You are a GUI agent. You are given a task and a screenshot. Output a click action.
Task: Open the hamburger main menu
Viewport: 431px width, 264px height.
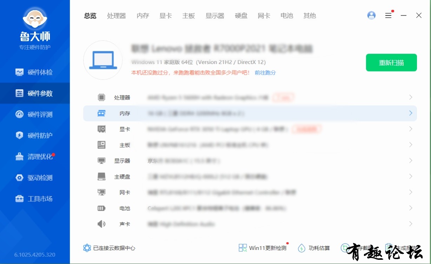[388, 15]
